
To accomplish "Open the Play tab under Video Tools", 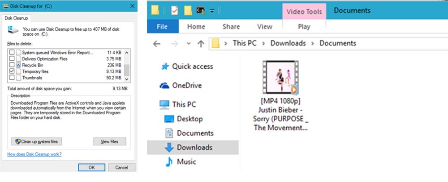I will [304, 27].
